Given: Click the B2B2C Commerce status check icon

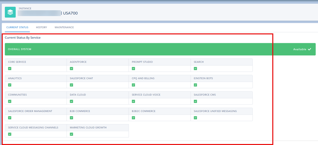Looking at the screenshot, I should coord(133,118).
